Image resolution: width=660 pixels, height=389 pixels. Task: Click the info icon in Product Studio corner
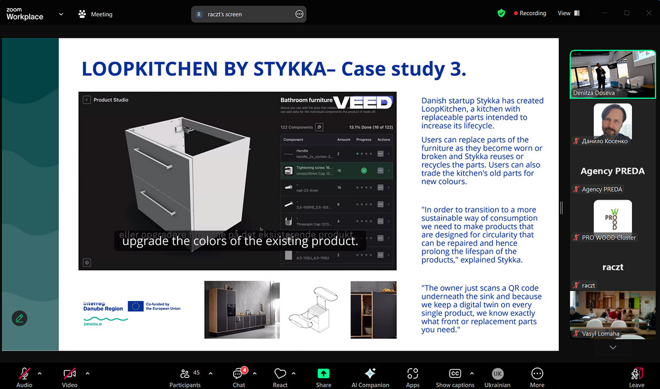point(87,263)
